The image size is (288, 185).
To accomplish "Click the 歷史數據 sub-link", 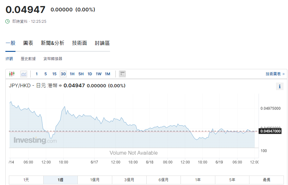I will click(28, 59).
